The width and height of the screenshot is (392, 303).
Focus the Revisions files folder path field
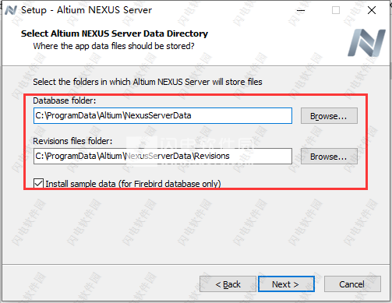pyautogui.click(x=163, y=156)
